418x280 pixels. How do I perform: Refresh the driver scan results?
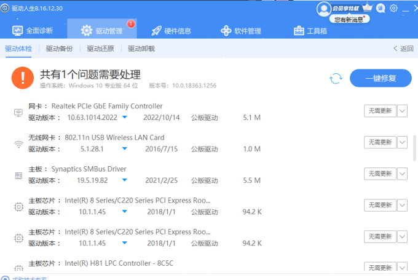click(336, 79)
